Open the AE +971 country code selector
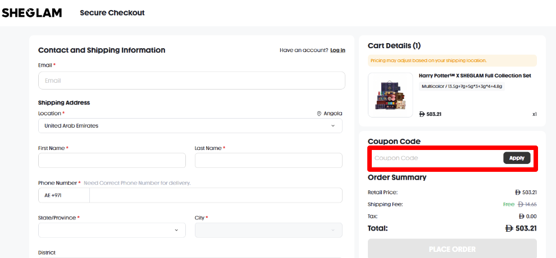Viewport: 556px width, 258px height. (x=64, y=195)
